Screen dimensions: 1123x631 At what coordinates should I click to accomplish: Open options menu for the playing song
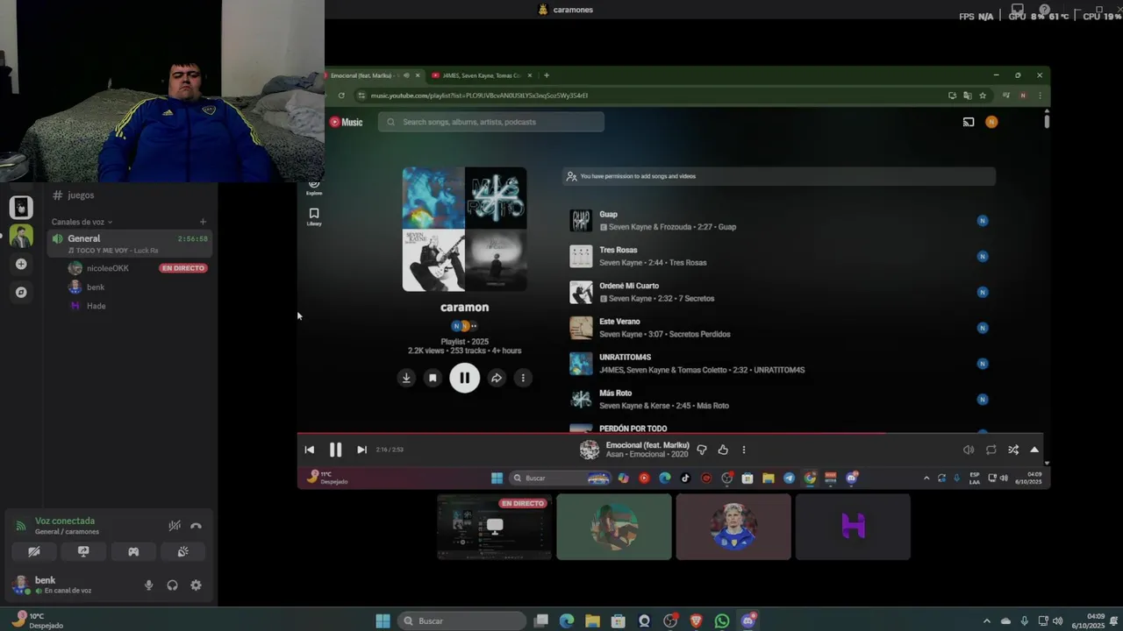pyautogui.click(x=744, y=450)
